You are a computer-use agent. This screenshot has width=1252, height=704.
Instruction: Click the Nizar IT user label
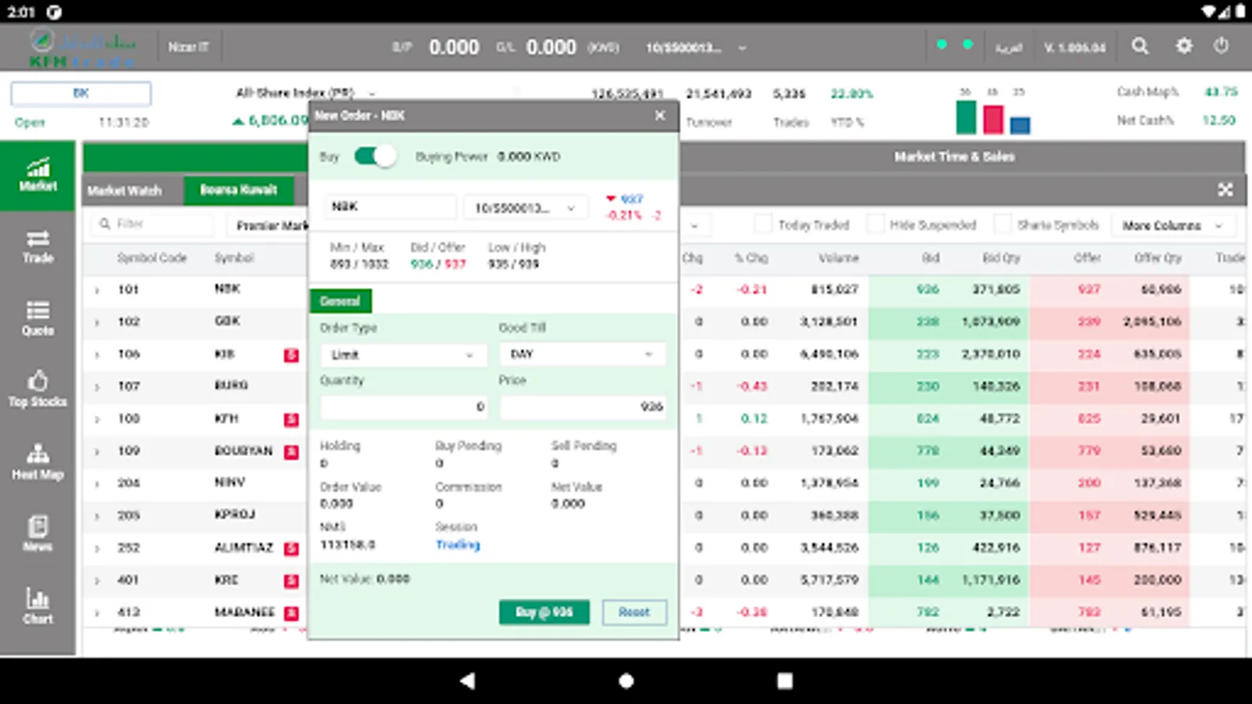pyautogui.click(x=189, y=47)
